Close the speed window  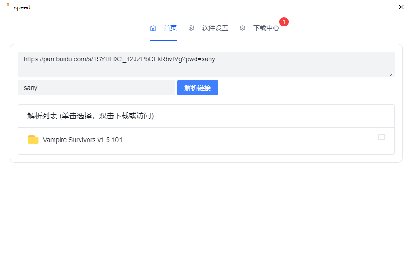pyautogui.click(x=401, y=7)
